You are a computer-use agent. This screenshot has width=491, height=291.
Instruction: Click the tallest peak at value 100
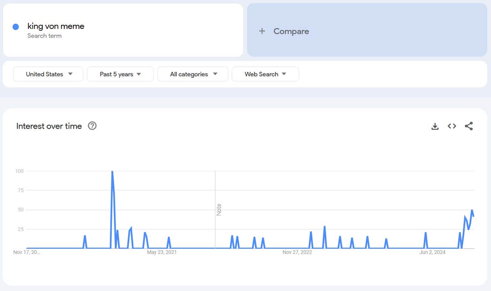point(112,172)
